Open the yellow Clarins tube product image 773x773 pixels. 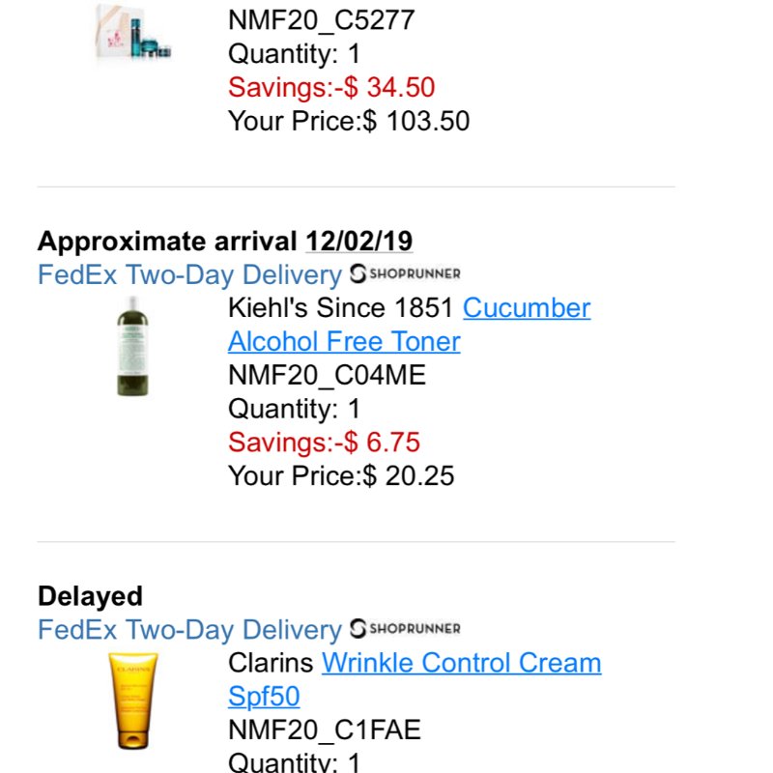[133, 701]
